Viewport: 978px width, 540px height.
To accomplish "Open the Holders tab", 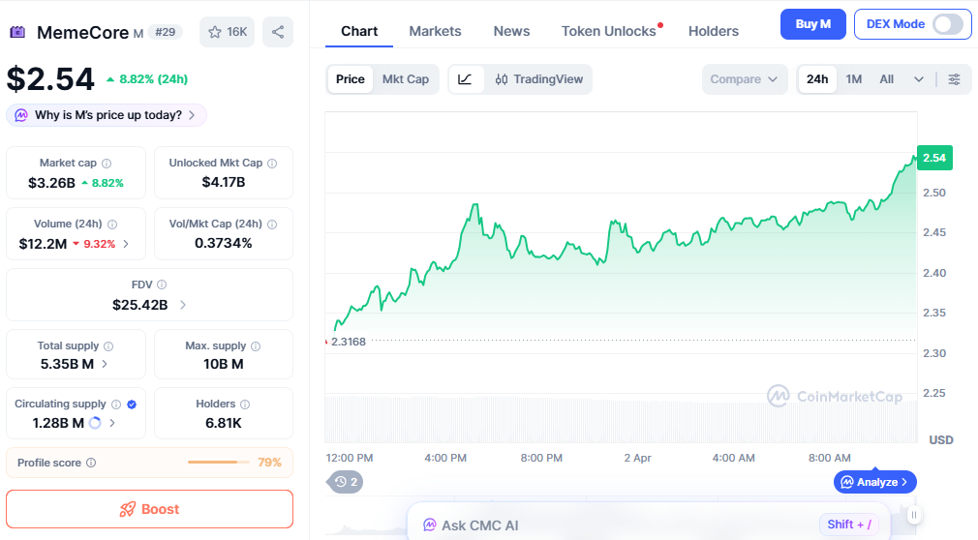I will 714,31.
